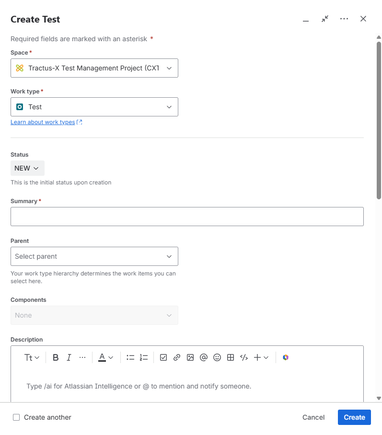Image resolution: width=382 pixels, height=435 pixels.
Task: Toggle bold formatting in the Description editor
Action: (x=56, y=357)
